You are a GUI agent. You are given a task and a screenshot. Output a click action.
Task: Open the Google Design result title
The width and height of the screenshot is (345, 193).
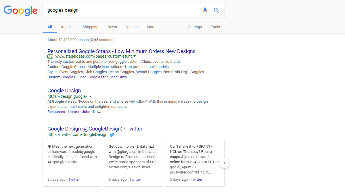click(64, 91)
